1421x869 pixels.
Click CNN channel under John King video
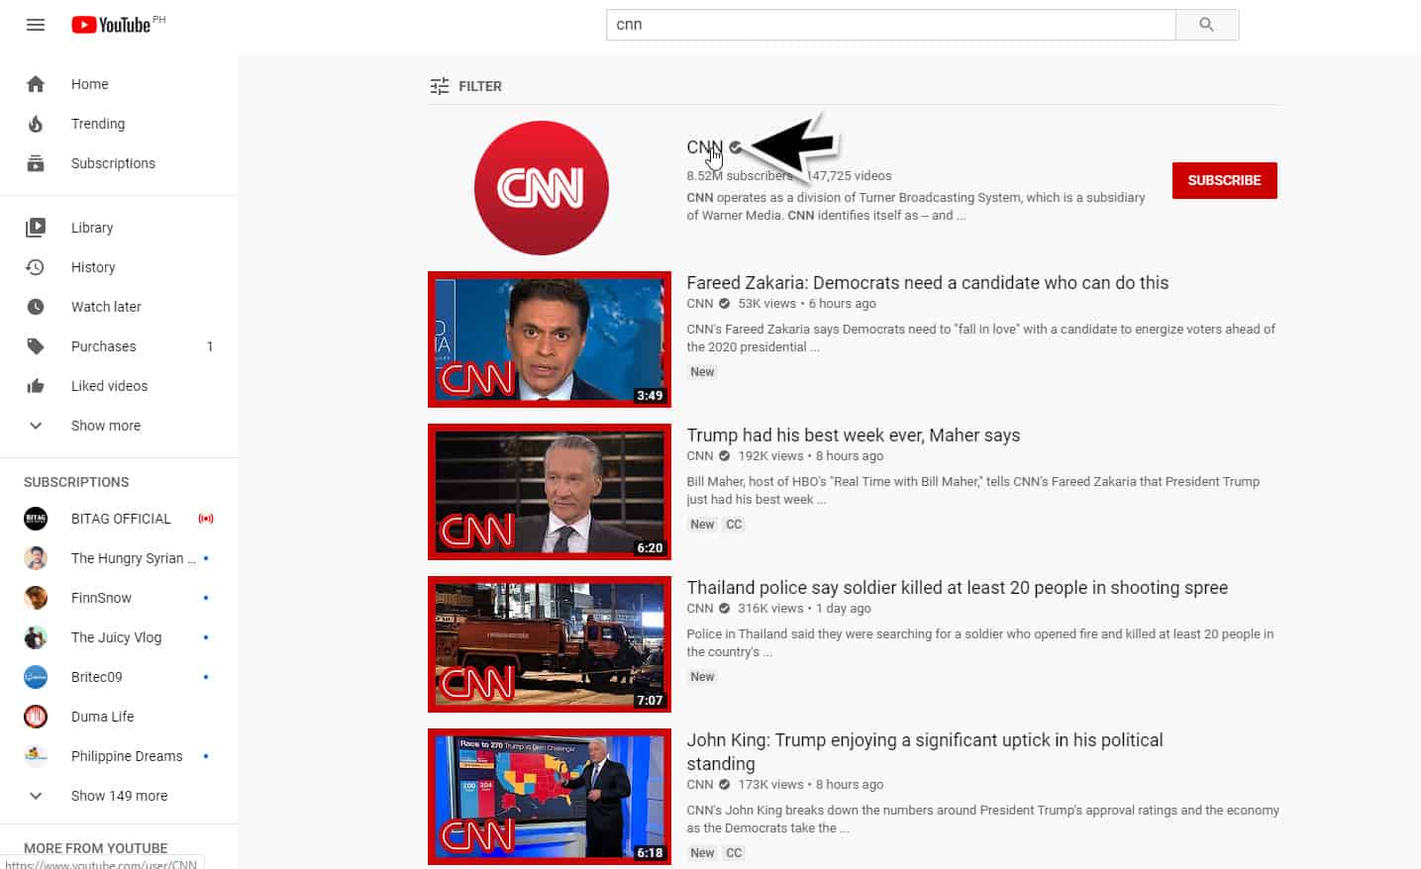(699, 785)
